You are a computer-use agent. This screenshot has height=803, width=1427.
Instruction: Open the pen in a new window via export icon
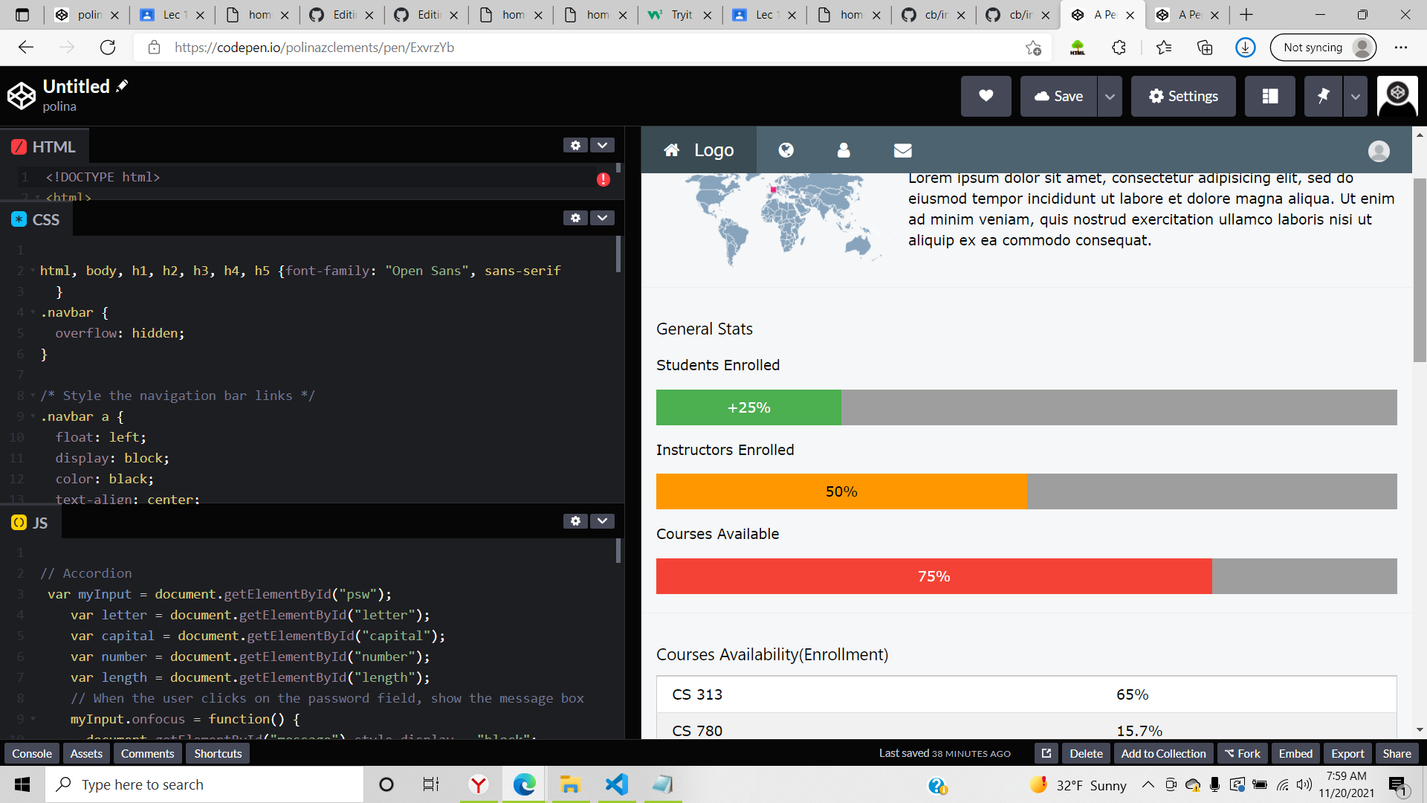[x=1046, y=753]
